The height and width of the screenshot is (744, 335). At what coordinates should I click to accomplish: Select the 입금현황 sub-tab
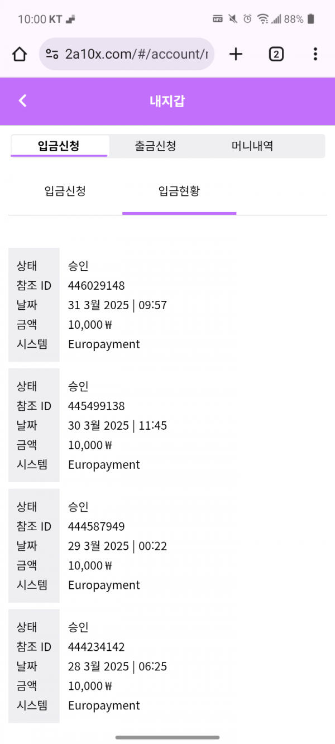[179, 191]
